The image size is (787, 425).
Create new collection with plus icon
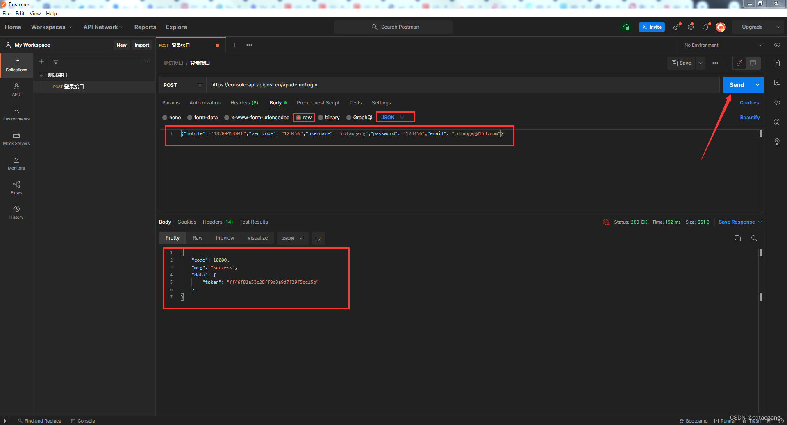tap(41, 61)
